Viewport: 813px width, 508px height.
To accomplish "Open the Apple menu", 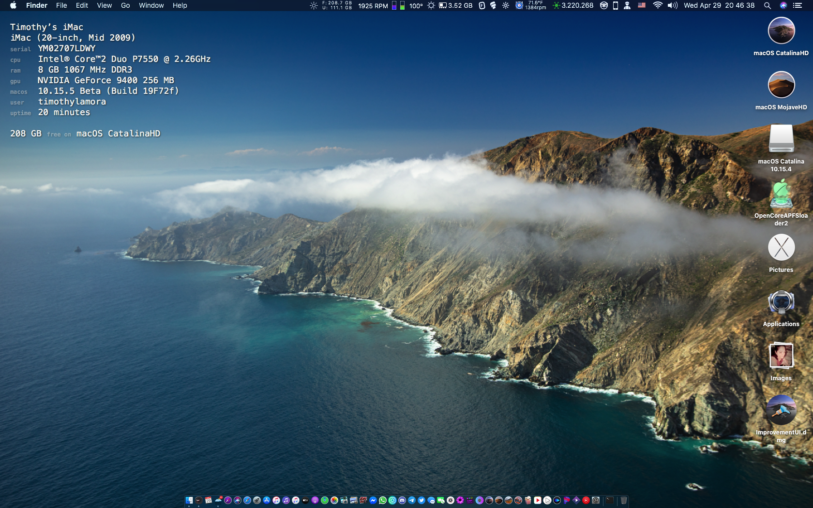I will point(13,5).
